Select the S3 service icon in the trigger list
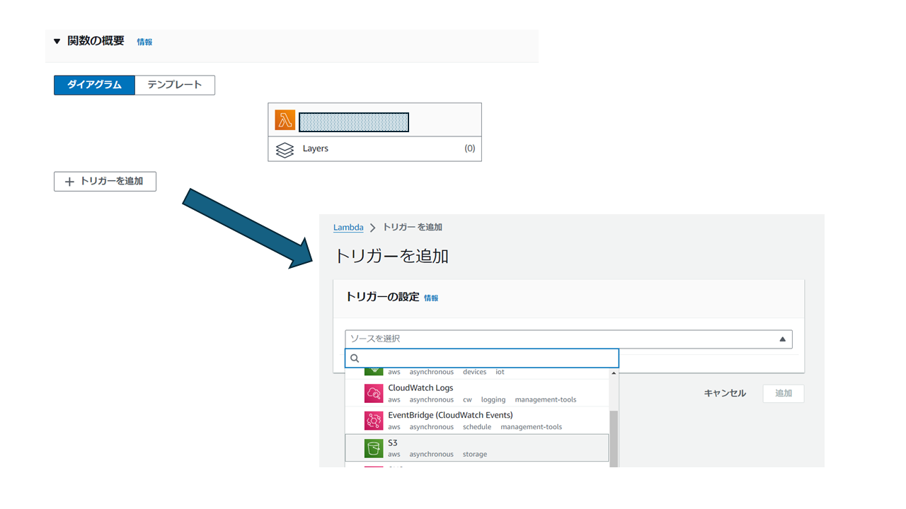Image resolution: width=906 pixels, height=509 pixels. (374, 447)
